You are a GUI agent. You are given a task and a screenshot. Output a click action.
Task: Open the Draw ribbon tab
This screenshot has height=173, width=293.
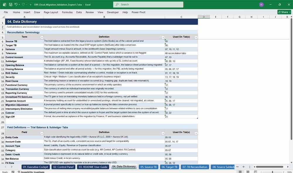[37, 12]
